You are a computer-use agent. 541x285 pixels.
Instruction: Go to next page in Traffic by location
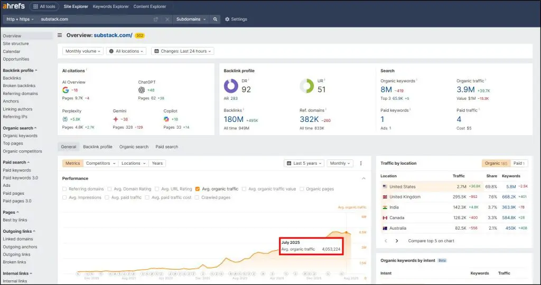click(397, 241)
